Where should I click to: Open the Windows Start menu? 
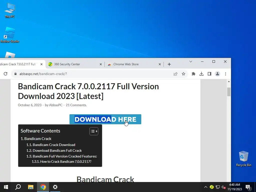6,187
